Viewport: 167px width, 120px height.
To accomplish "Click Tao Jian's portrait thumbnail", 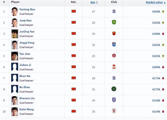I will tap(14, 56).
